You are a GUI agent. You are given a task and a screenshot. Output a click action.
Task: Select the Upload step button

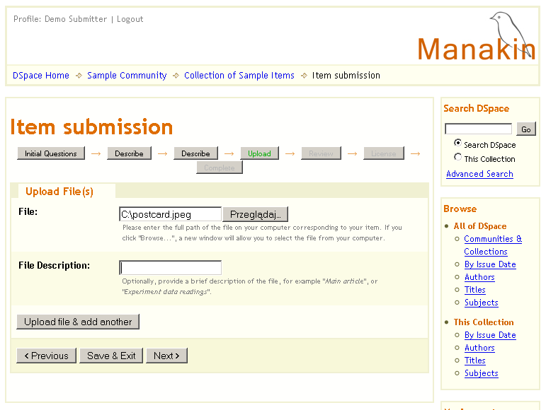click(x=258, y=153)
